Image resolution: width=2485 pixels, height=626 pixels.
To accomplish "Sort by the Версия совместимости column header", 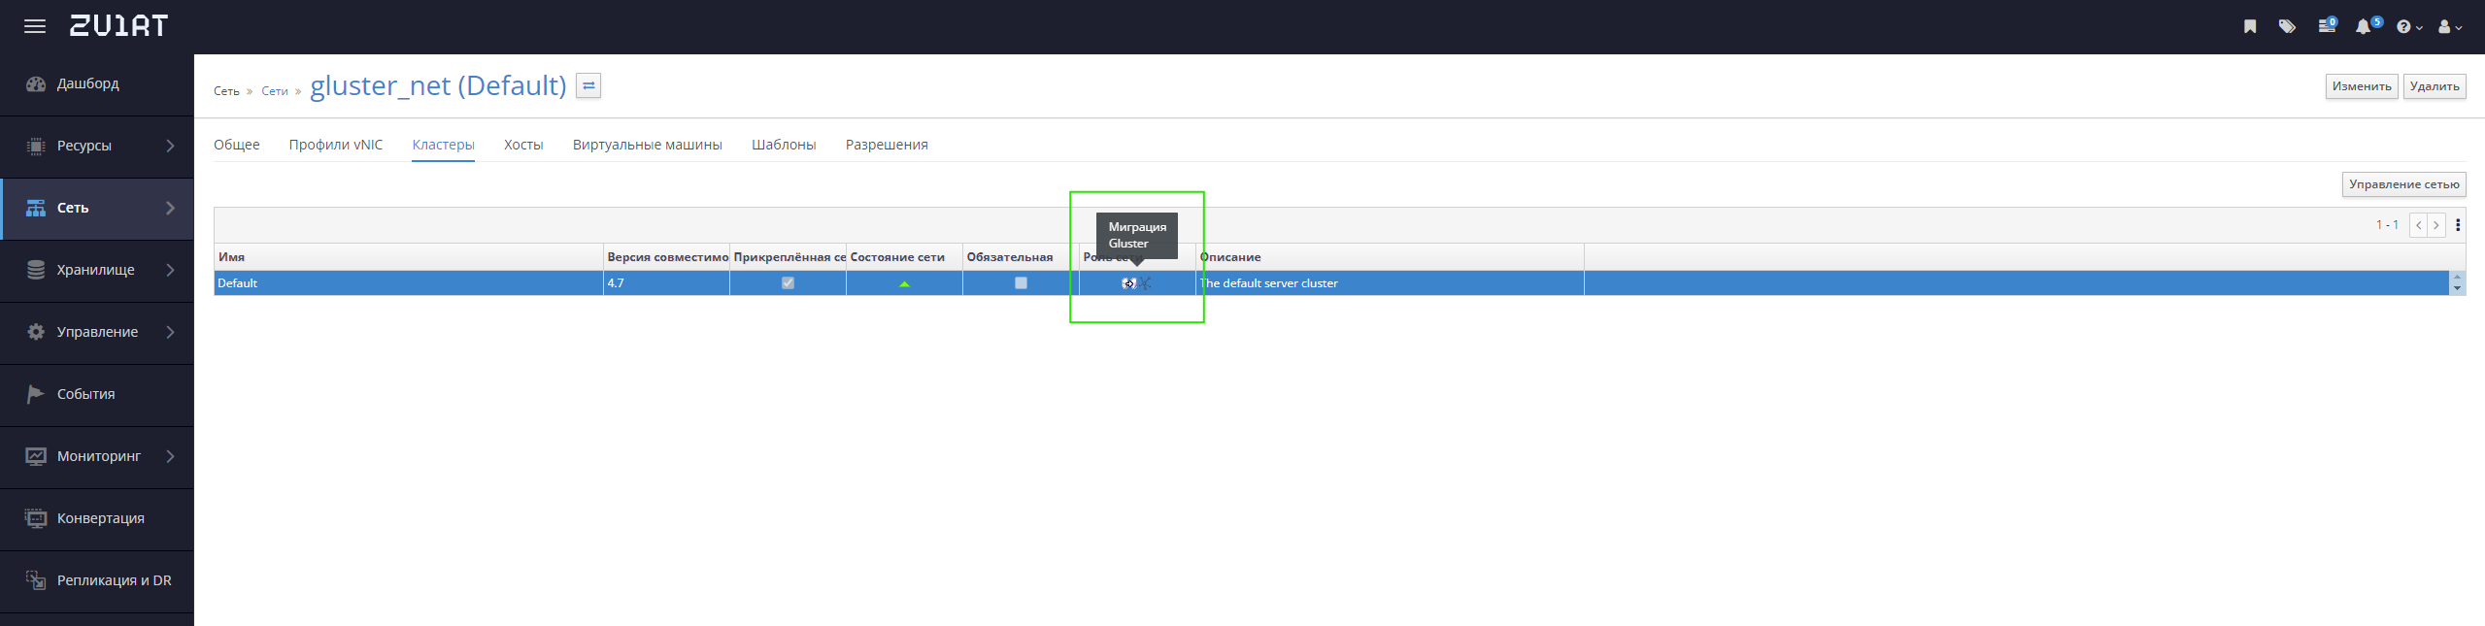I will 666,257.
